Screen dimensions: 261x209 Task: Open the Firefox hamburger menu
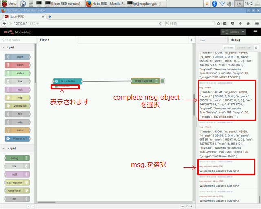tap(257, 24)
